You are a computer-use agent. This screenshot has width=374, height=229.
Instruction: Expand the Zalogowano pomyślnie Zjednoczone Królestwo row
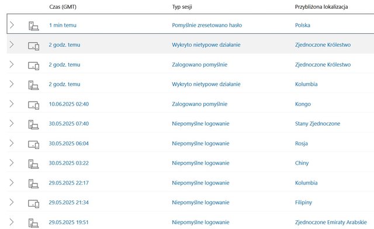pos(12,64)
